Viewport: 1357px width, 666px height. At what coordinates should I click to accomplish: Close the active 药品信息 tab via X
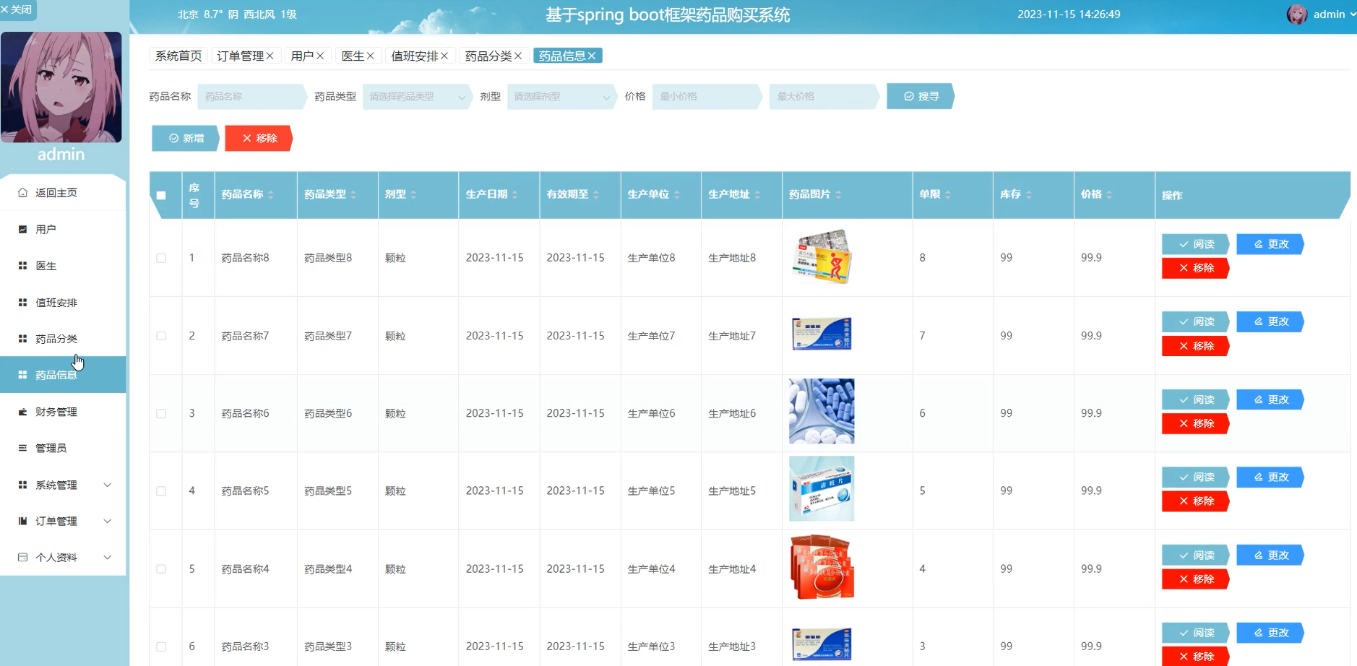click(x=592, y=56)
